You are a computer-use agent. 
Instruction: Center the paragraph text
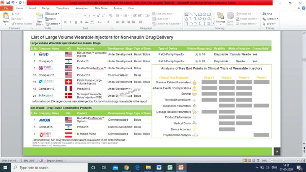[x=123, y=22]
